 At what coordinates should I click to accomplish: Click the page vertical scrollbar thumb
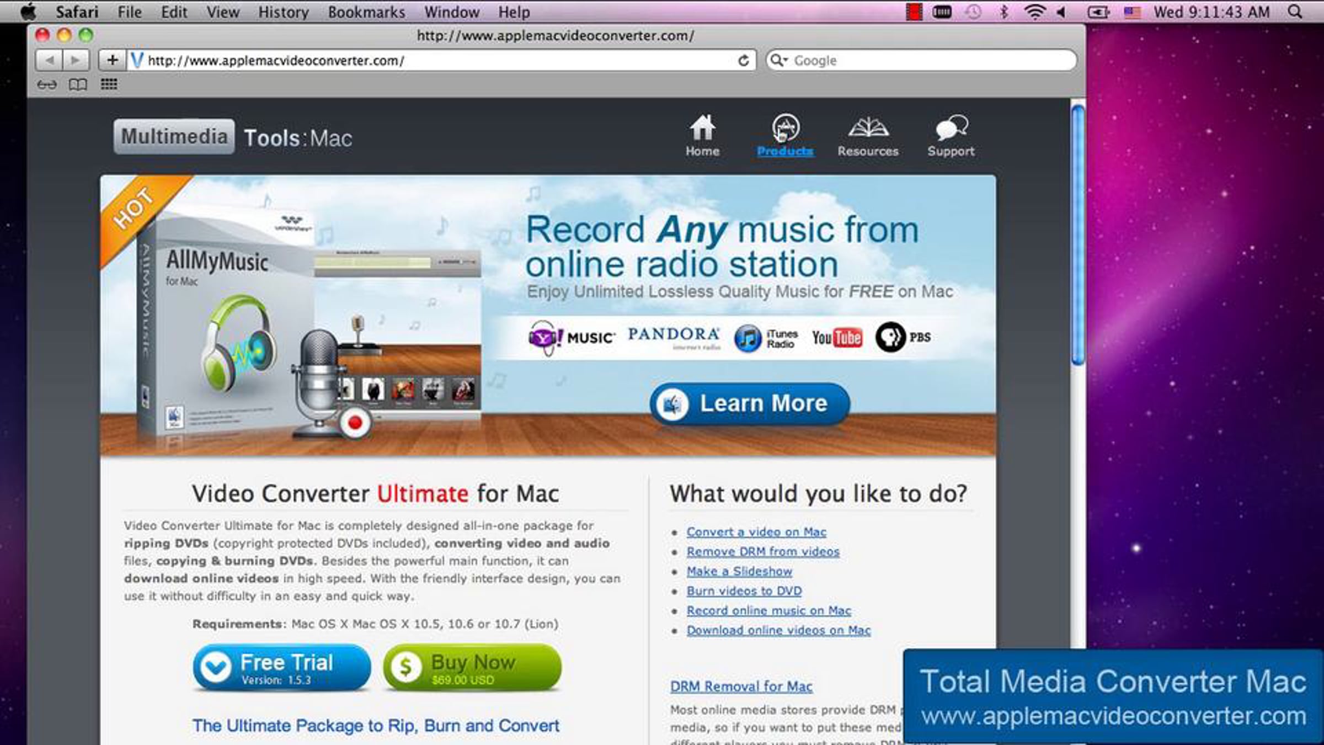pyautogui.click(x=1077, y=235)
